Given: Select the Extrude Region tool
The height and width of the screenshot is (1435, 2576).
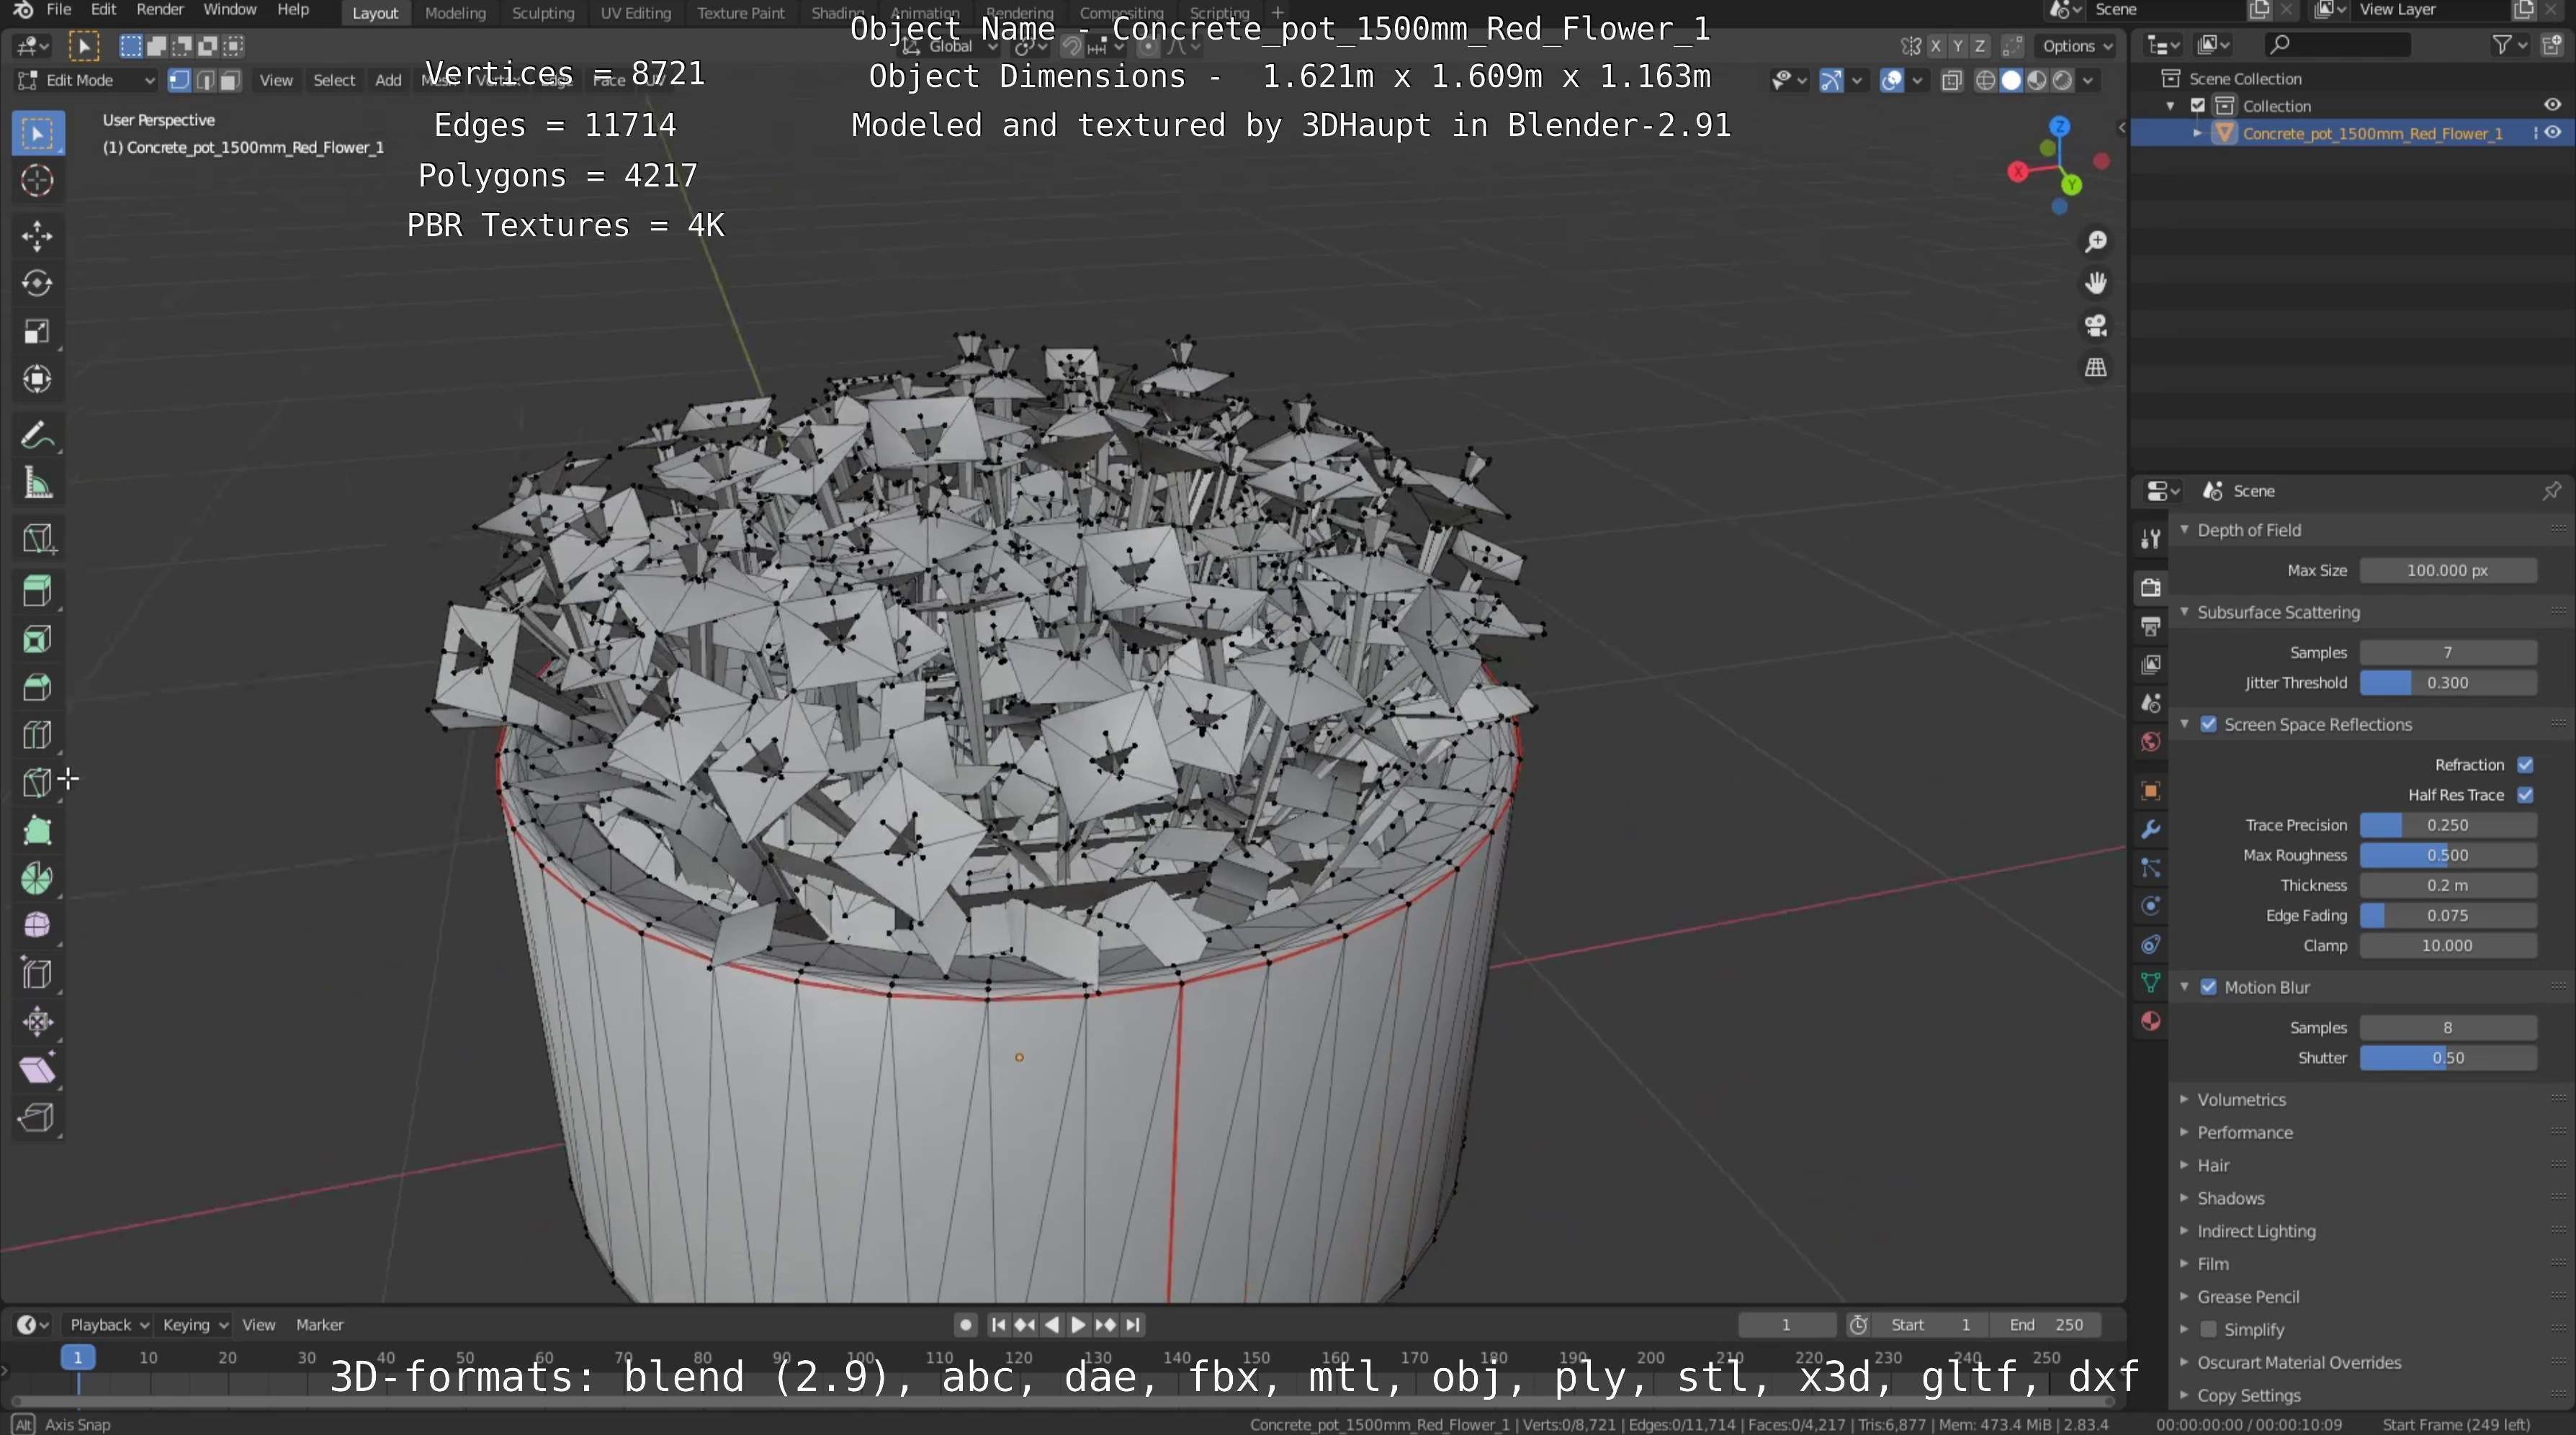Looking at the screenshot, I should 37,591.
